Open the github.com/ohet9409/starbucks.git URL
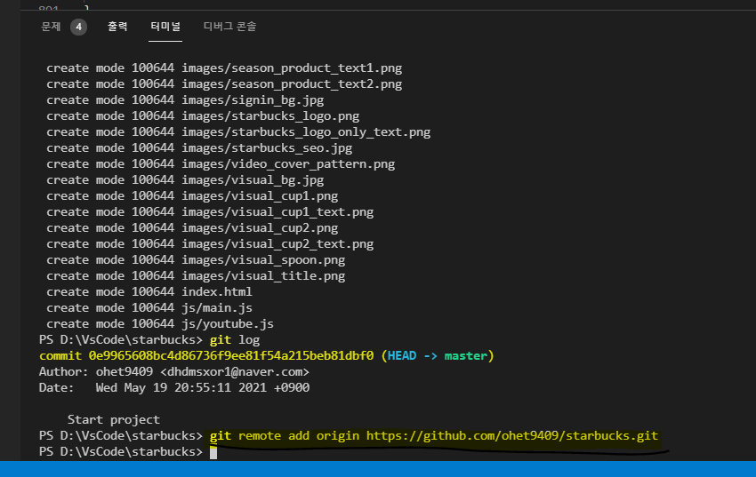Screen dimensions: 756x477 [512, 435]
